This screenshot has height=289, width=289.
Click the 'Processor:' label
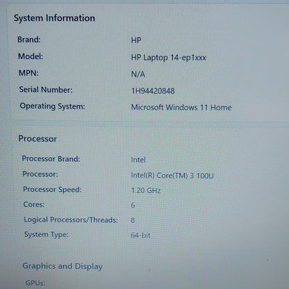pos(40,174)
